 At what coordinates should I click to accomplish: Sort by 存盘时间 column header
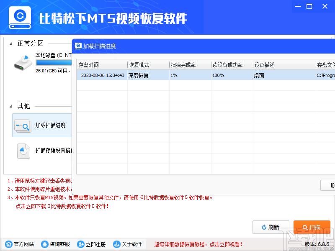pyautogui.click(x=102, y=65)
